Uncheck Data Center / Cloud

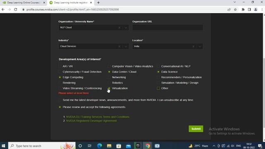109,72
